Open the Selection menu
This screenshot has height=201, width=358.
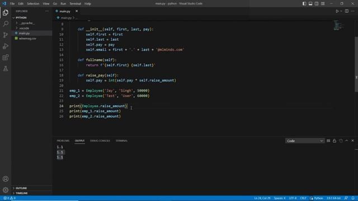click(x=33, y=4)
